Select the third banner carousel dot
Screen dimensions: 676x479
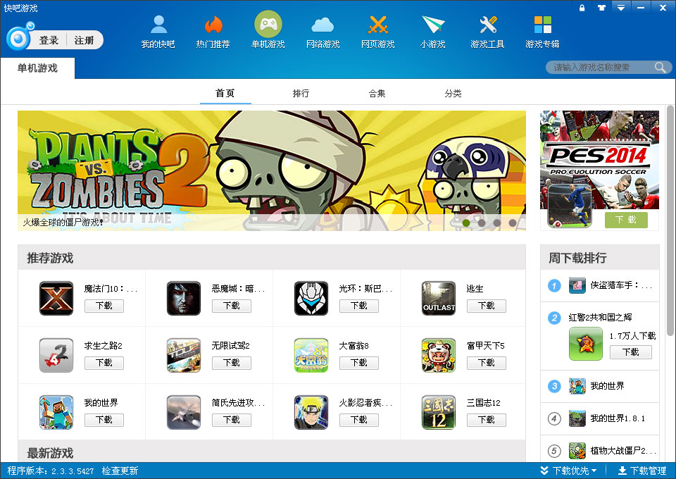pyautogui.click(x=497, y=223)
